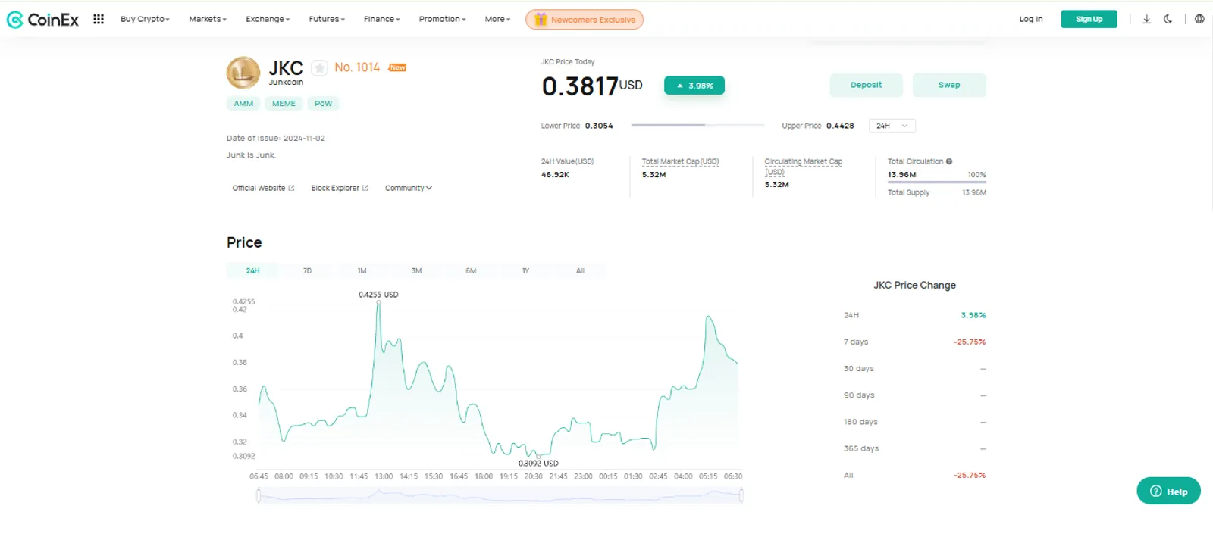The height and width of the screenshot is (537, 1213).
Task: Click the All -25.75% value
Action: tap(970, 476)
